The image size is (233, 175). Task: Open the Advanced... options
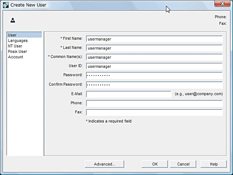(x=104, y=164)
